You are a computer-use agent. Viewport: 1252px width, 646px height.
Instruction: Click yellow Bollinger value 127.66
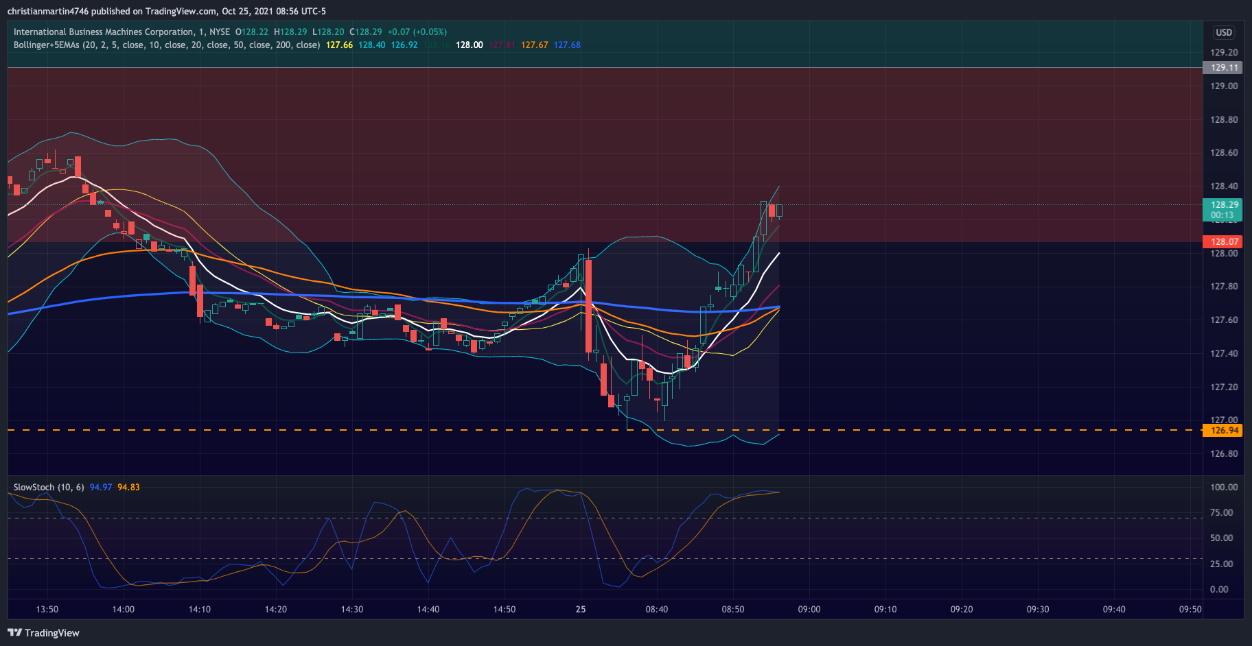(x=339, y=45)
